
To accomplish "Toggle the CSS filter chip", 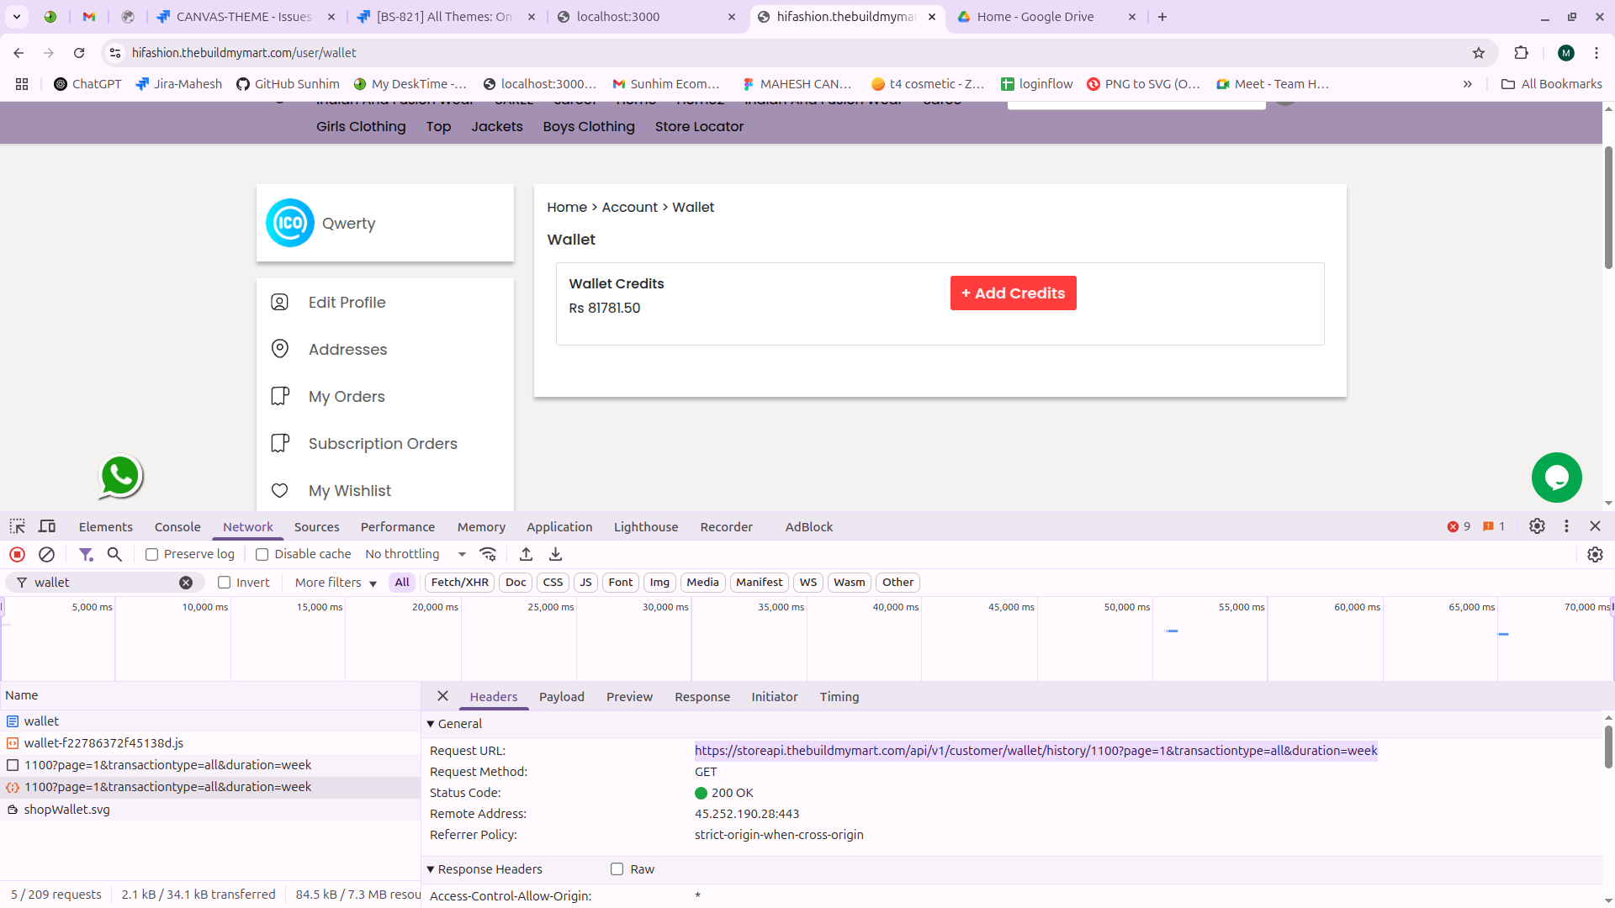I will click(x=553, y=583).
